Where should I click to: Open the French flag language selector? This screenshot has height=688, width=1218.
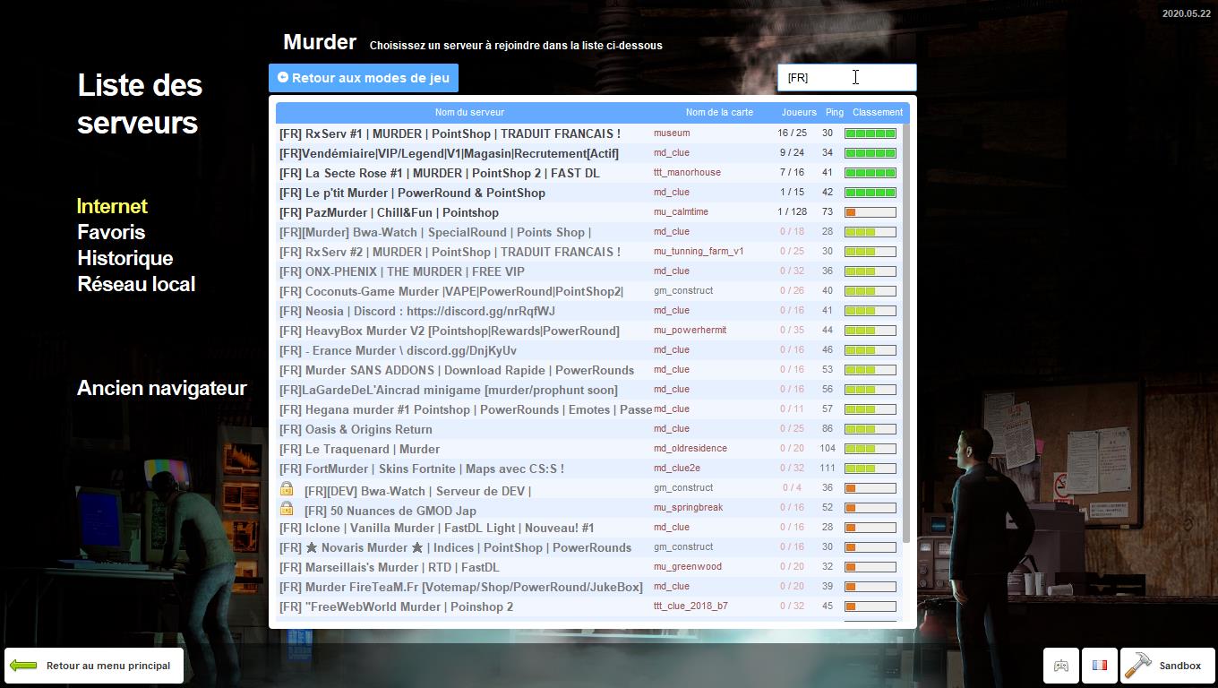click(1099, 666)
